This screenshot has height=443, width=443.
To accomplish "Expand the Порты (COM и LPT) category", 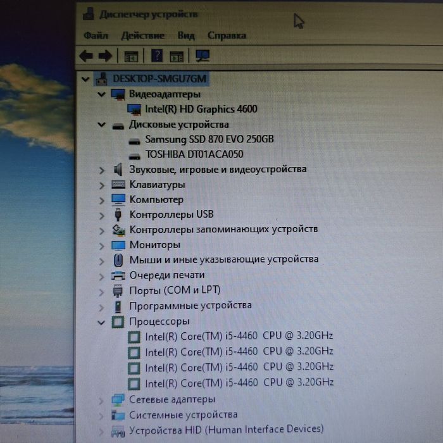I will tap(102, 292).
